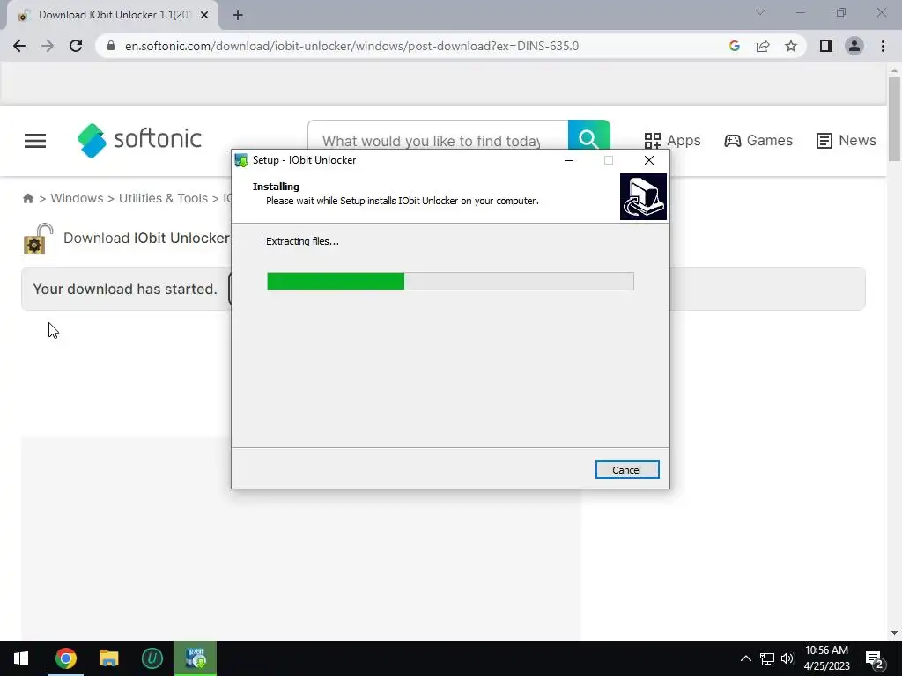Open the News section
Screen dimensions: 902x676
point(847,140)
